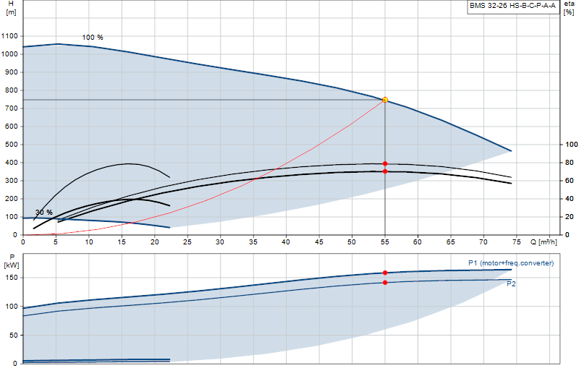Click the 50 value on the power axis

pos(13,335)
